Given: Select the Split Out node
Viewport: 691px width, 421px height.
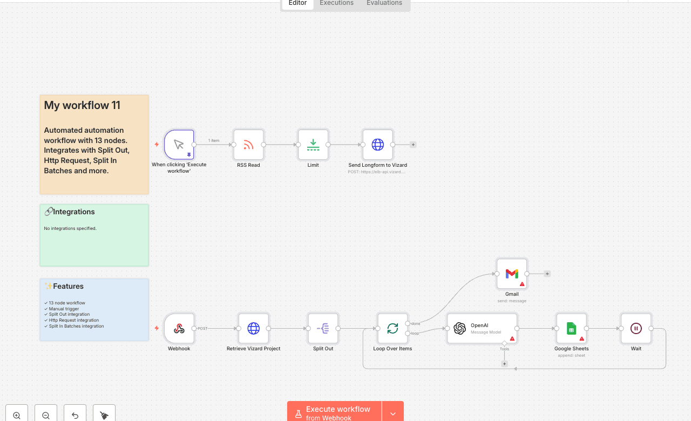Looking at the screenshot, I should pyautogui.click(x=323, y=328).
